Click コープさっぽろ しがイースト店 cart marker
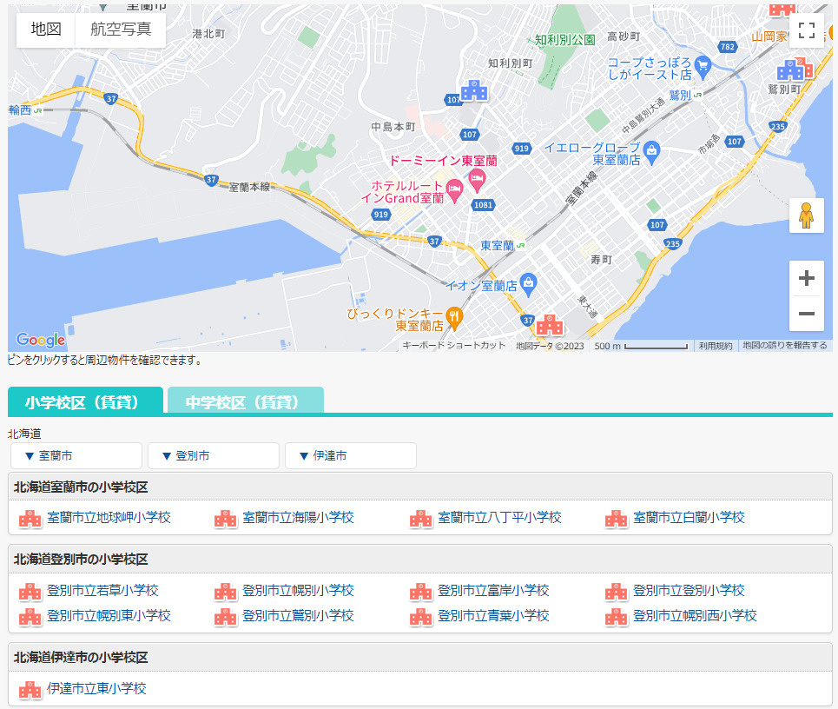Image resolution: width=838 pixels, height=709 pixels. [703, 68]
